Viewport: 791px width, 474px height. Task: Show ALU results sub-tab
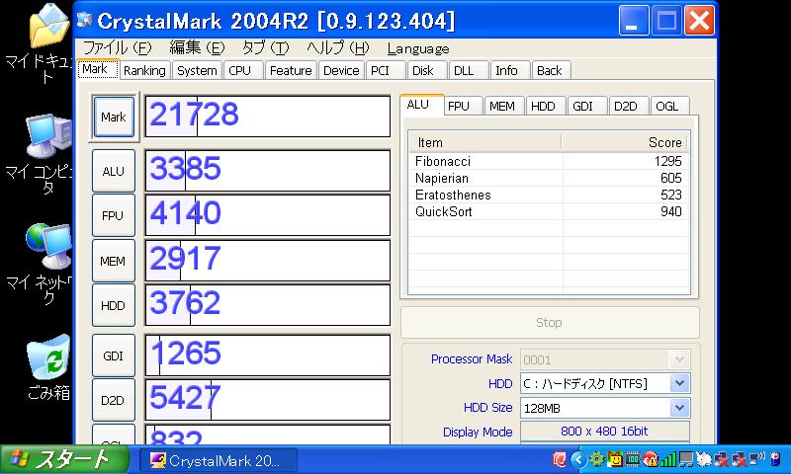pyautogui.click(x=421, y=105)
